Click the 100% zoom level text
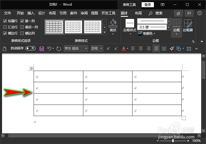Image resolution: width=206 pixels, height=144 pixels. 196,141
